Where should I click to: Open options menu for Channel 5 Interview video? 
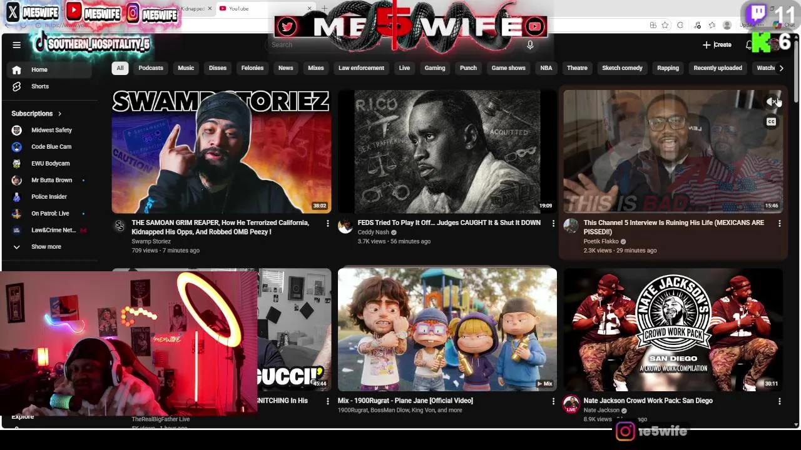pos(779,223)
